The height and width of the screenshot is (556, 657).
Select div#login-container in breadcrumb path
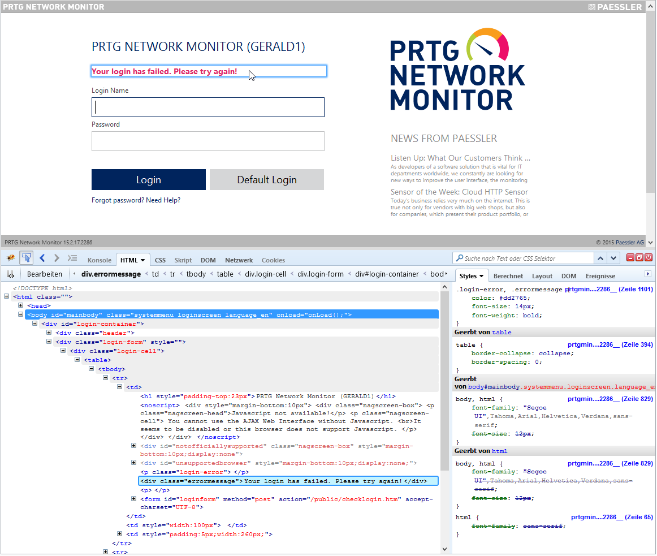pos(387,274)
